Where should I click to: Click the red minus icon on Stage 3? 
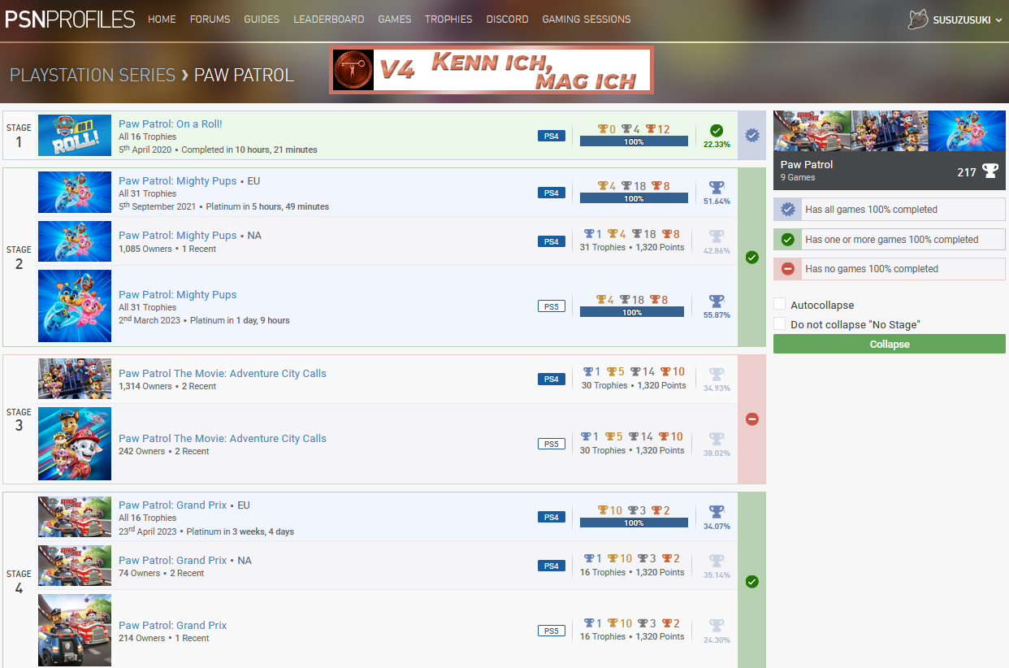tap(752, 419)
